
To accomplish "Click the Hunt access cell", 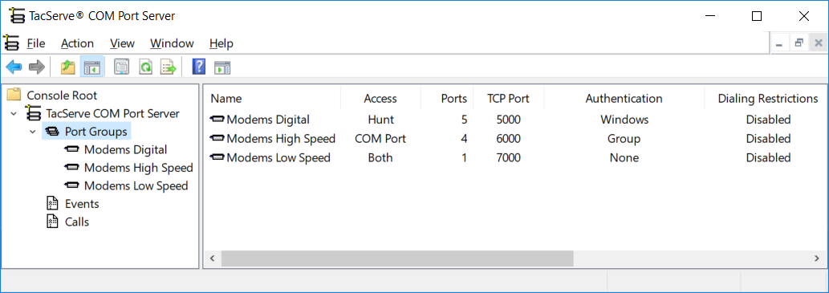I will coord(380,120).
